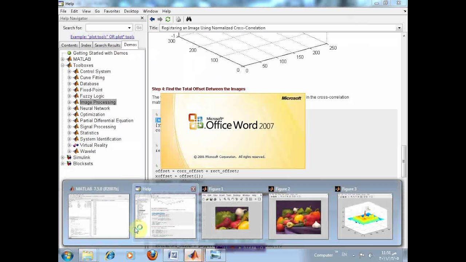Launch Firefox from taskbar
Image resolution: width=466 pixels, height=262 pixels.
tap(152, 255)
